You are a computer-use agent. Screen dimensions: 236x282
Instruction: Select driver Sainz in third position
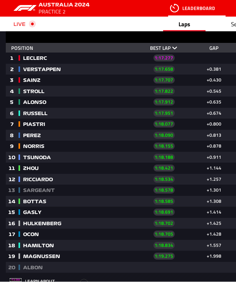pos(32,80)
